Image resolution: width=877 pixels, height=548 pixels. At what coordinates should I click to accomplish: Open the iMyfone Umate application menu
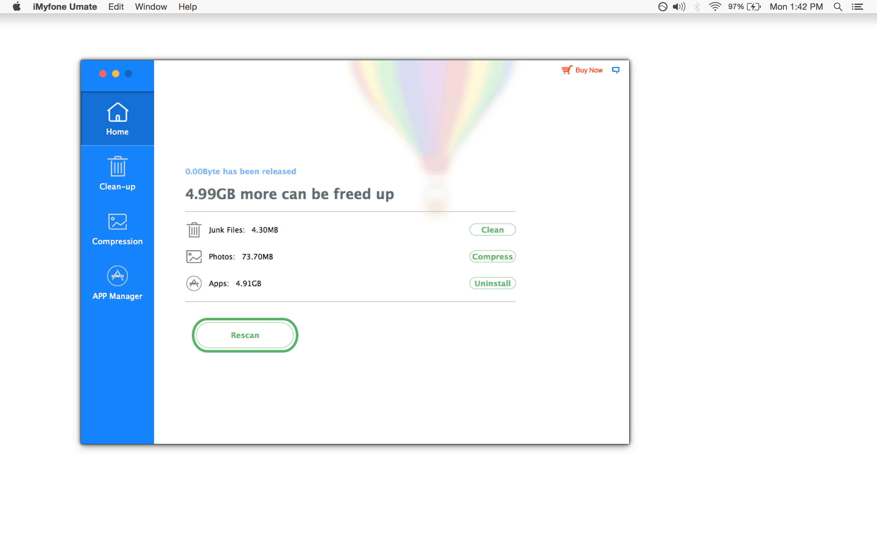tap(65, 7)
